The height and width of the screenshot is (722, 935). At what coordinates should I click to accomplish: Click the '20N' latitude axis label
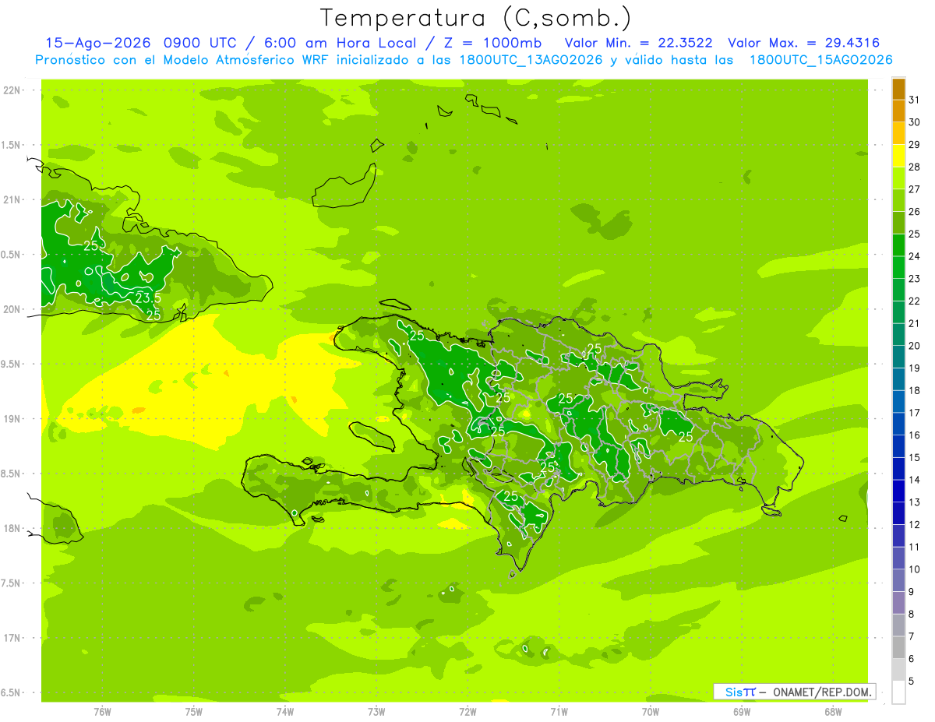click(x=11, y=309)
